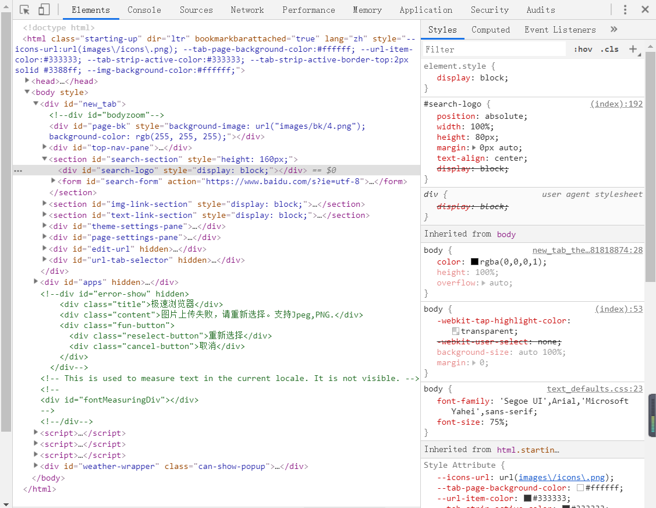Expand the margin shorthand in #search-logo rule
This screenshot has width=656, height=508.
click(x=474, y=147)
